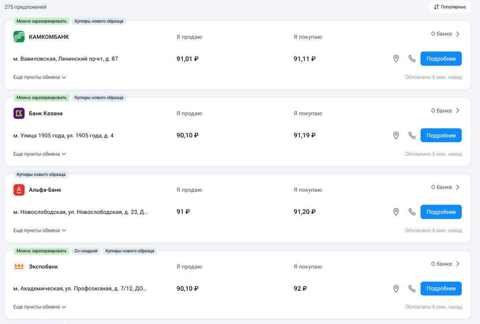Screen dimensions: 480x324
Task: Expand Еще пункты обмена under Альфа-Банк
Action: coord(40,231)
